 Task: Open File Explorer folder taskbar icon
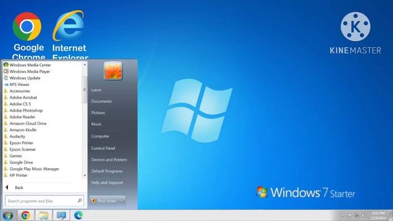coord(44,215)
